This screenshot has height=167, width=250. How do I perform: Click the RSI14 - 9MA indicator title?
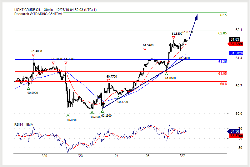click(24, 124)
